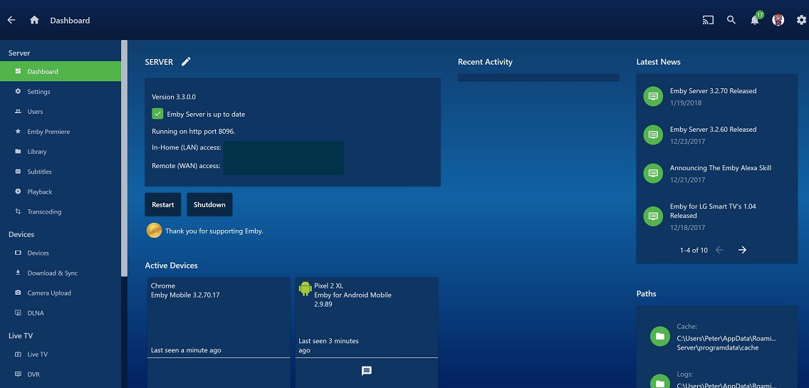
Task: Go to Home via the house icon
Action: [x=34, y=21]
